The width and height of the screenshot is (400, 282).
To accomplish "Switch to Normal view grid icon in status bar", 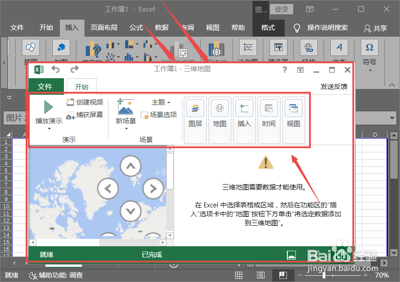I will [x=239, y=275].
